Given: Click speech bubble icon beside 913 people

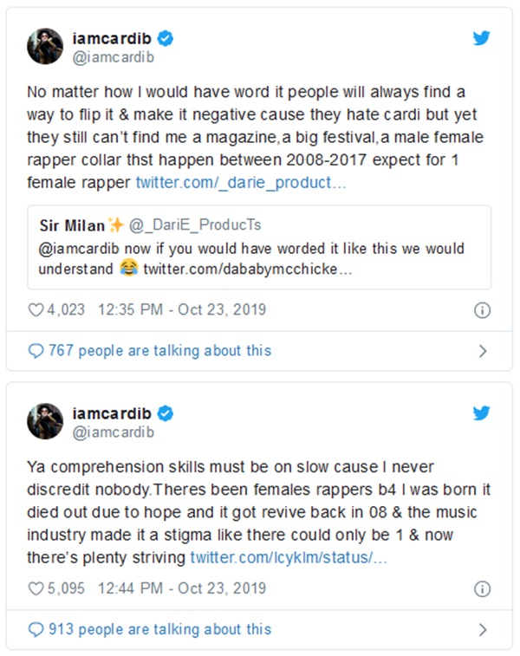Looking at the screenshot, I should click(36, 629).
